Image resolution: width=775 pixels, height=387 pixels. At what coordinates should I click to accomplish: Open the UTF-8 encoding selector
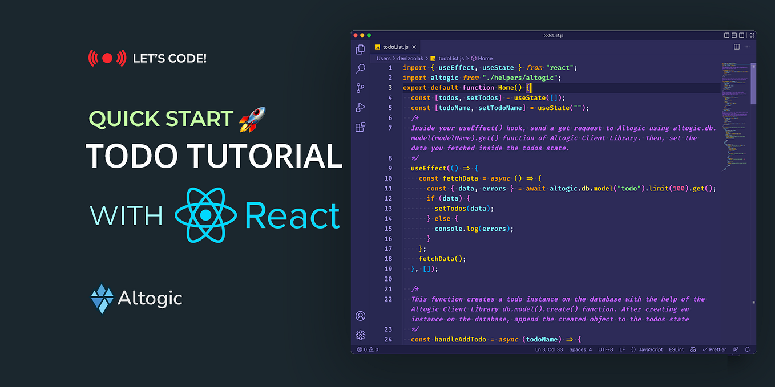pyautogui.click(x=606, y=349)
